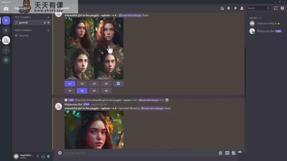
Task: Create variations of image three with V3
Action: click(x=94, y=91)
